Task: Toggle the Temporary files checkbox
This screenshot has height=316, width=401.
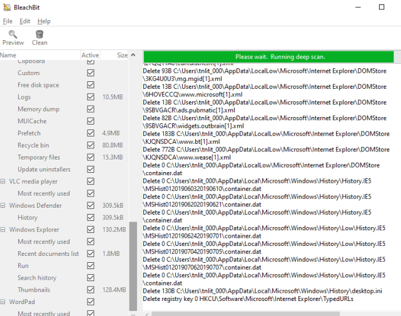Action: tap(91, 157)
